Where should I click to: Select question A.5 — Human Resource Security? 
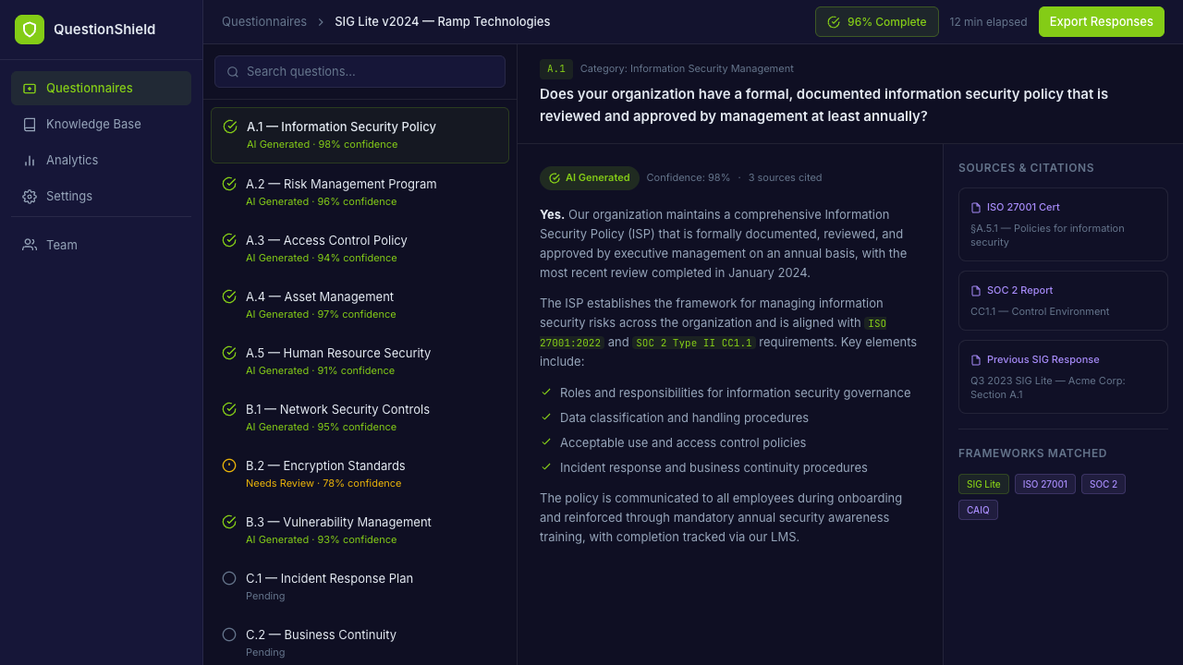[360, 361]
